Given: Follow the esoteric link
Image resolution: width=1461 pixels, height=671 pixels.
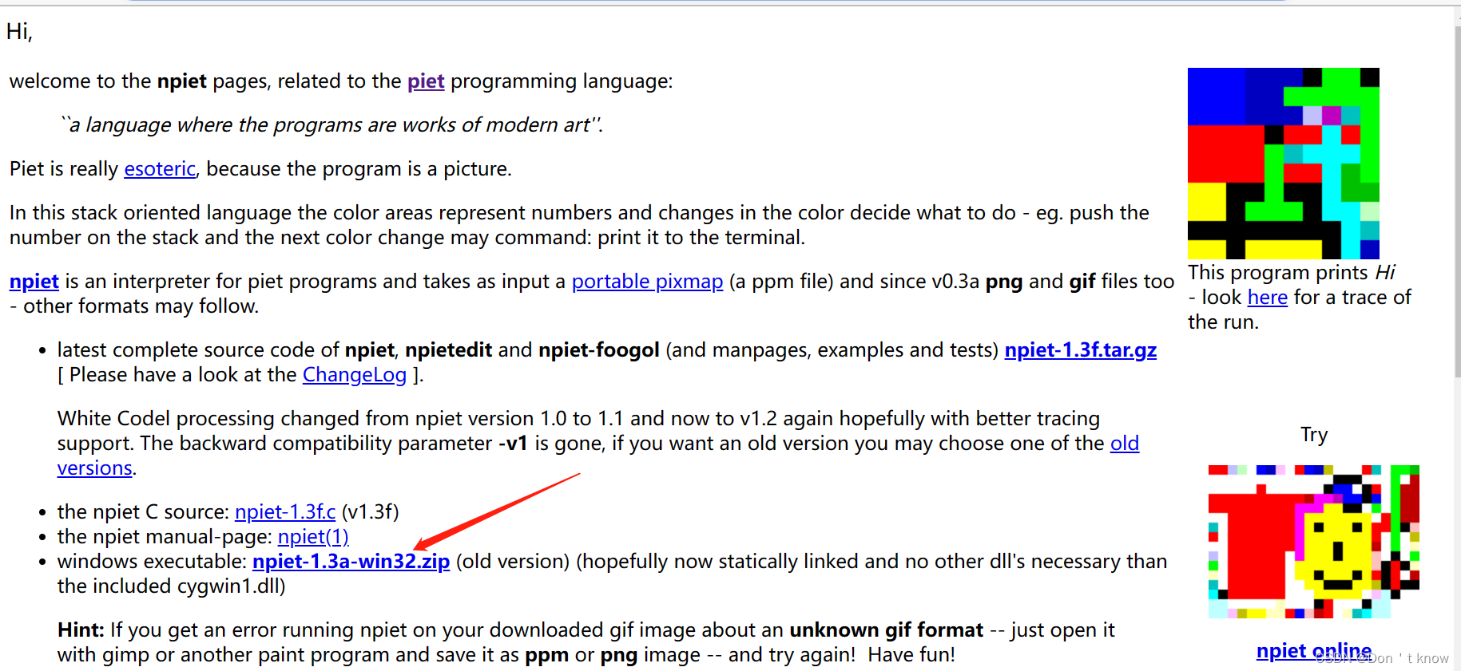Looking at the screenshot, I should 160,169.
